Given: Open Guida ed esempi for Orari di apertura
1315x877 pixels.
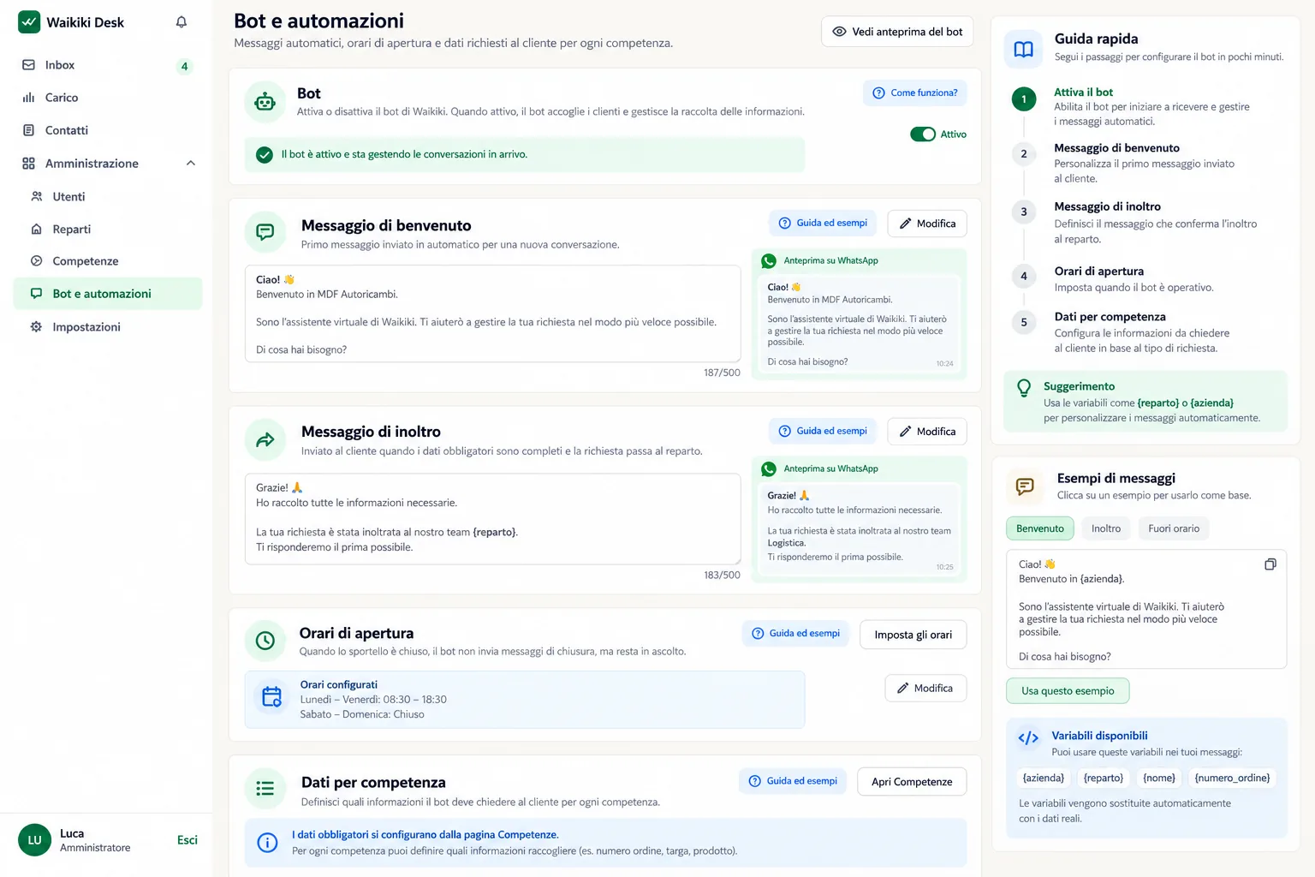Looking at the screenshot, I should [x=795, y=634].
